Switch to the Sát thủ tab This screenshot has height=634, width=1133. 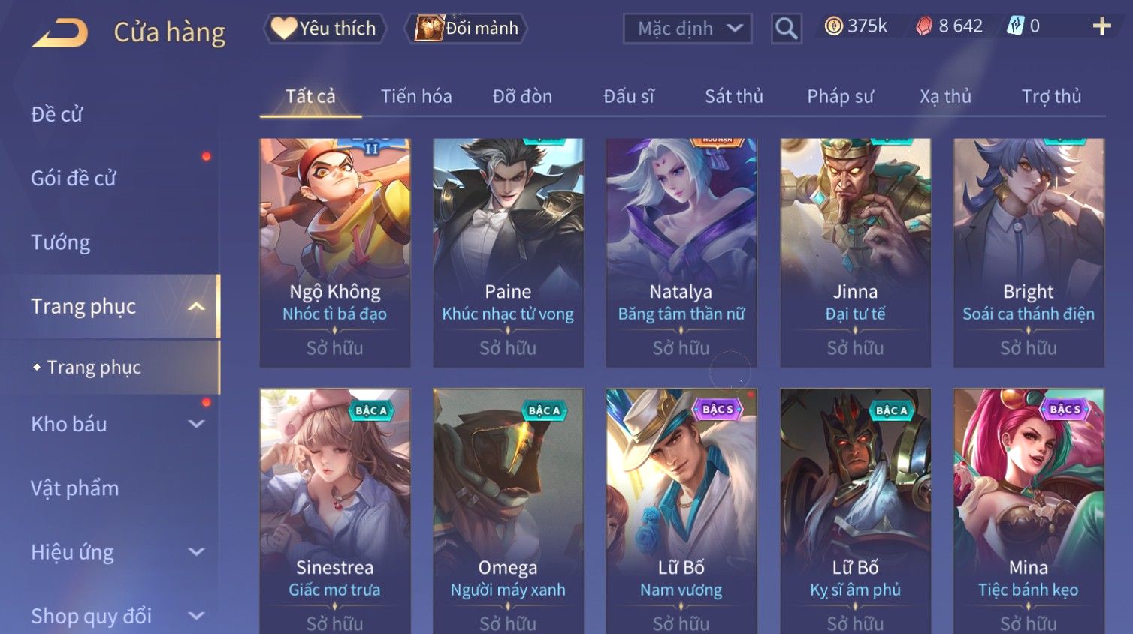[734, 96]
